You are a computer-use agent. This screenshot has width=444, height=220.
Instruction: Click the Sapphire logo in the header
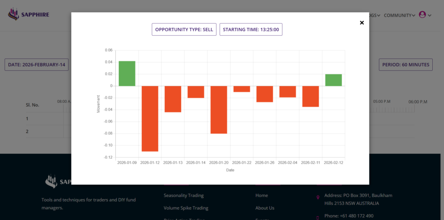[29, 14]
